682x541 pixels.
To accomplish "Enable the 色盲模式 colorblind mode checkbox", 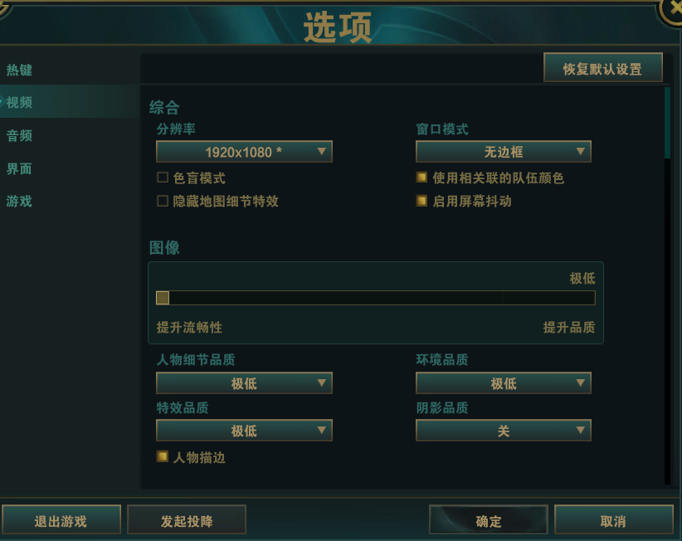I will [163, 177].
